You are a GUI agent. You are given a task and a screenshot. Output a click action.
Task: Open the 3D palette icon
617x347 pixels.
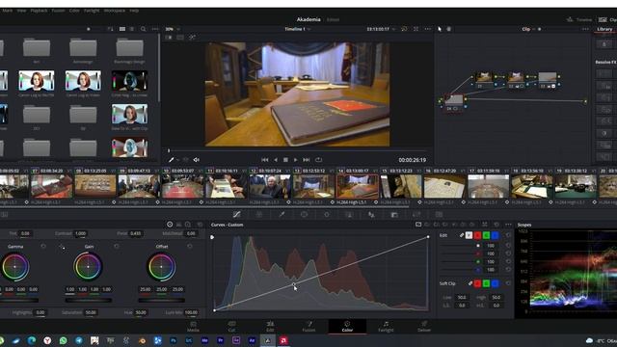(440, 214)
